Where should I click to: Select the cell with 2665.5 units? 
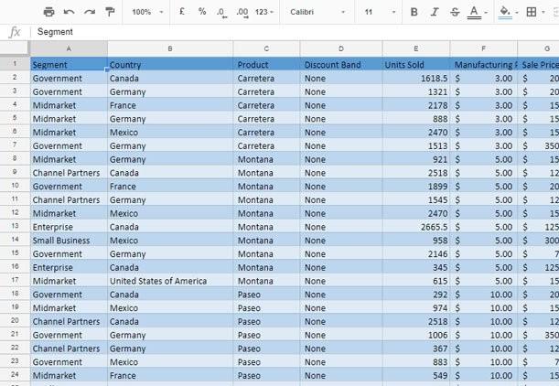416,227
